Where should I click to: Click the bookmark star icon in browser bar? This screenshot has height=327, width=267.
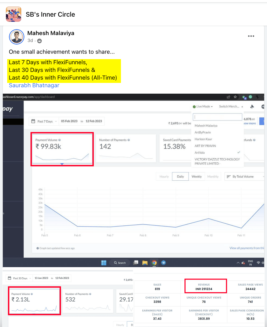pyautogui.click(x=235, y=97)
